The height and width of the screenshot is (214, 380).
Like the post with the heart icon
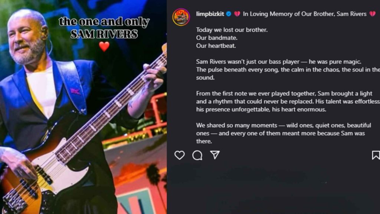pos(180,155)
